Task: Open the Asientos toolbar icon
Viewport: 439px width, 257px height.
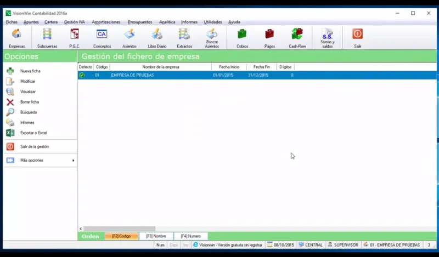Action: [130, 38]
